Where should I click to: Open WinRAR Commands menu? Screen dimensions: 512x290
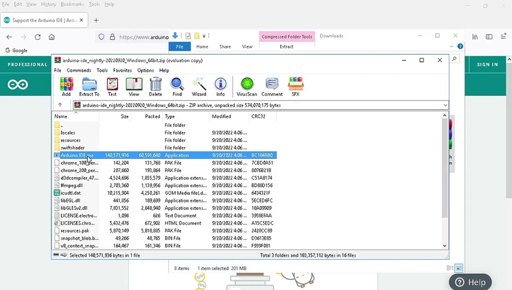pos(79,70)
